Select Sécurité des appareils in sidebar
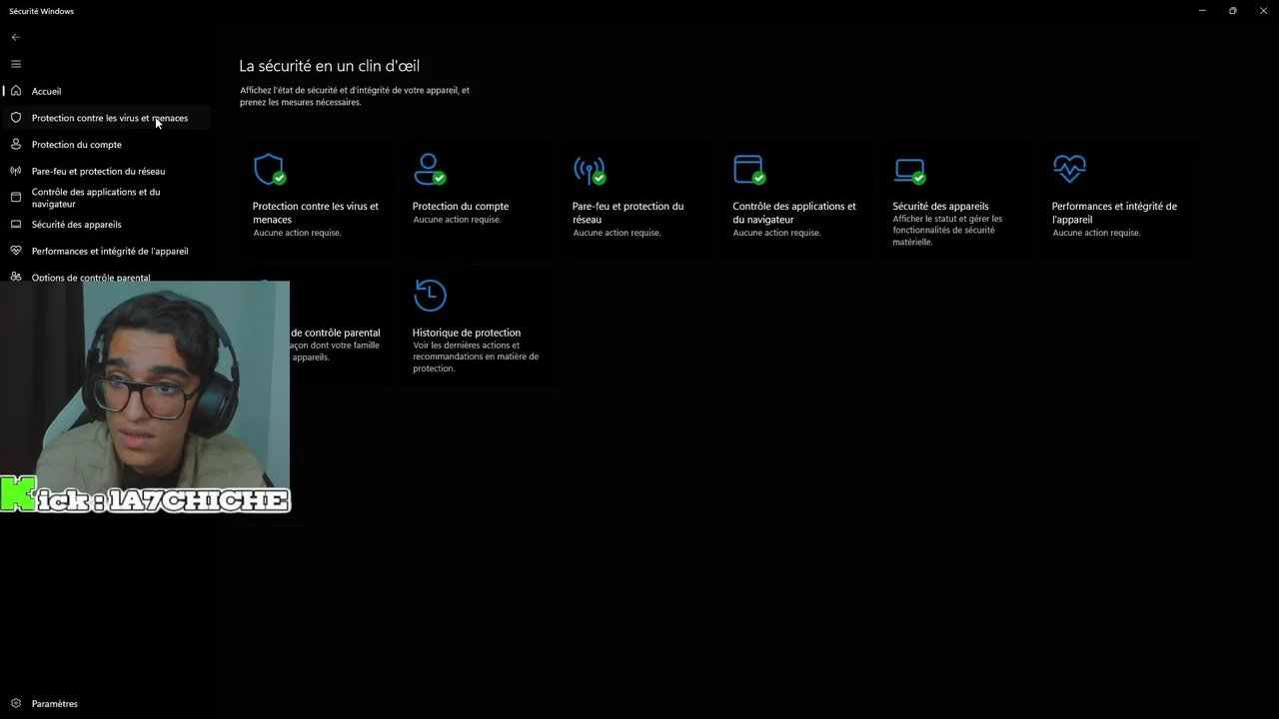Viewport: 1279px width, 719px height. pyautogui.click(x=105, y=224)
